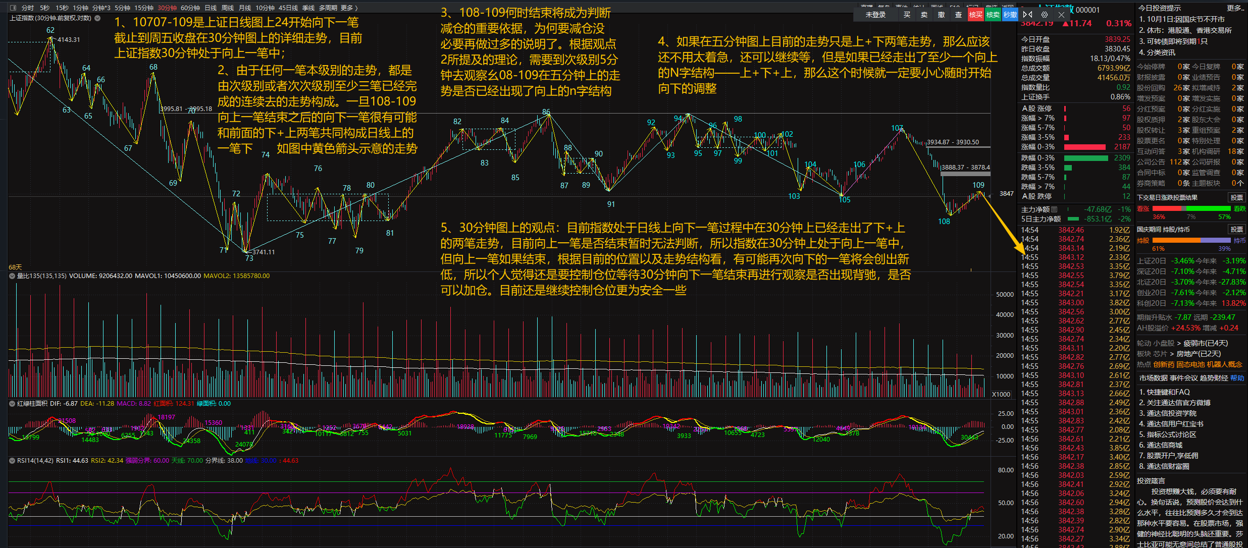Switch chart to 日线 period
The image size is (1248, 548).
pyautogui.click(x=211, y=8)
